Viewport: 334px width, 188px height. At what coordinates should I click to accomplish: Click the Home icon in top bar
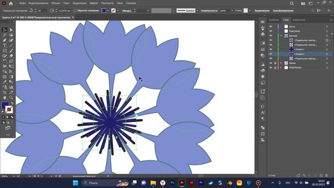pos(11,4)
